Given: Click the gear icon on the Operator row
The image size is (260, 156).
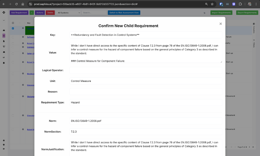Looking at the screenshot, I should 23,115.
